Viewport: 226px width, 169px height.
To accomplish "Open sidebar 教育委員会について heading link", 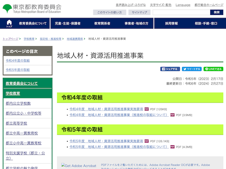I will pos(22,83).
